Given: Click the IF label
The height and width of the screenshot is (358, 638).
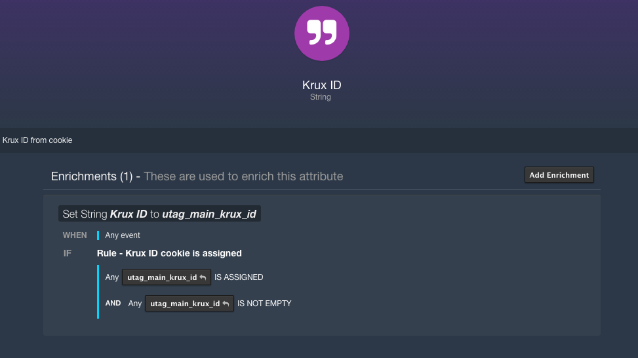Looking at the screenshot, I should point(68,253).
